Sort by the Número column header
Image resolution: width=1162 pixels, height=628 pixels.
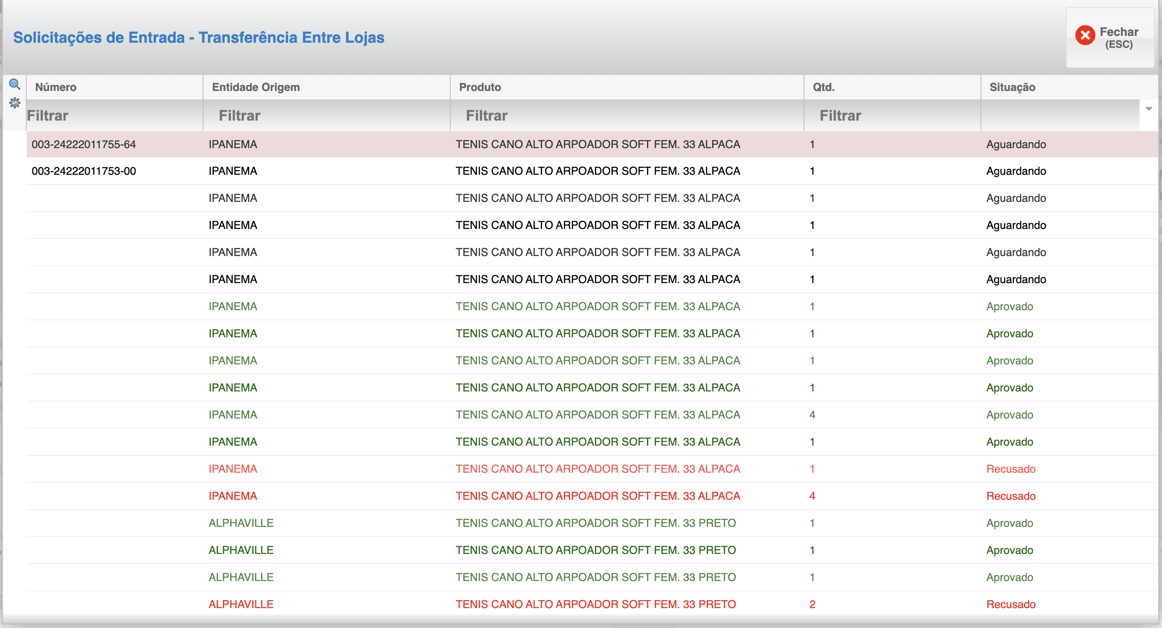click(x=55, y=87)
